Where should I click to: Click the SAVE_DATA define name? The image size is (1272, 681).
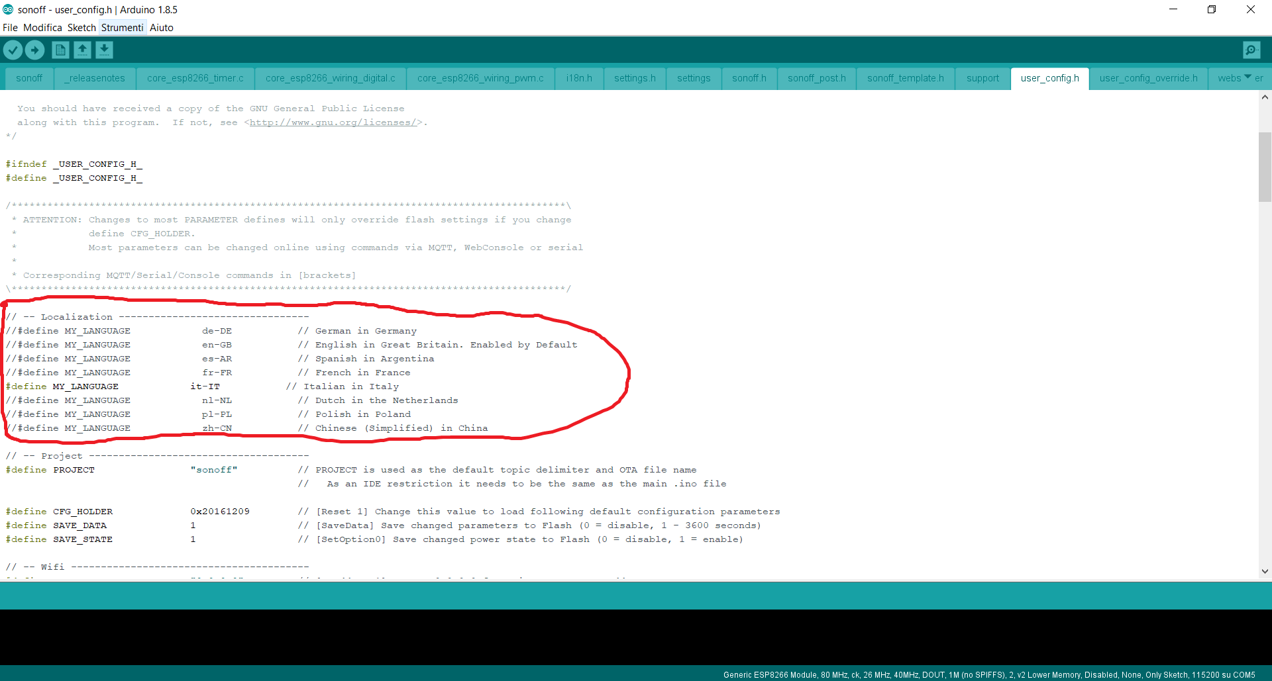80,525
